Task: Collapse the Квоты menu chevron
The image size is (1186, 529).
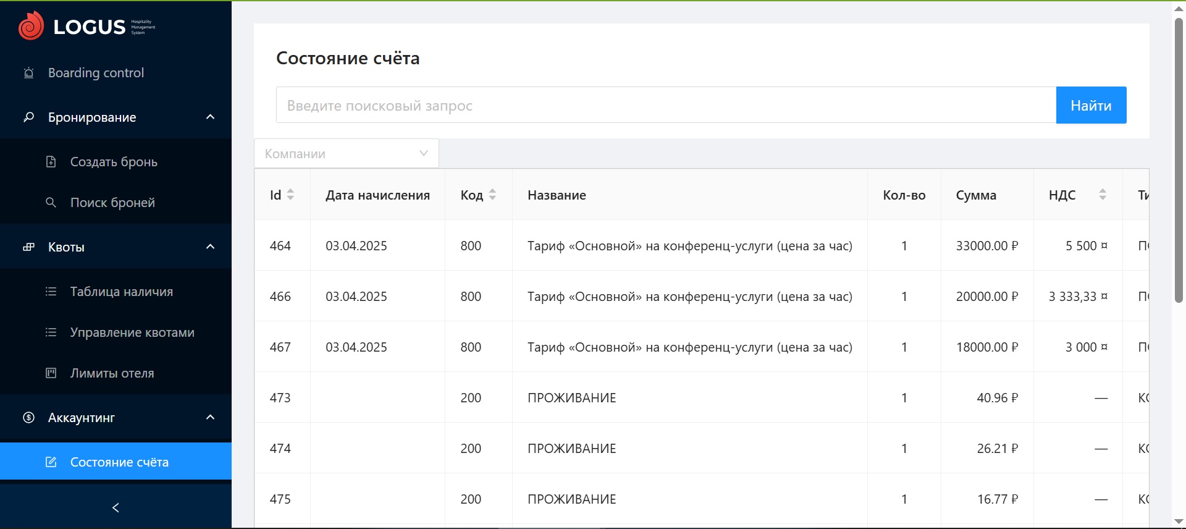Action: tap(210, 247)
